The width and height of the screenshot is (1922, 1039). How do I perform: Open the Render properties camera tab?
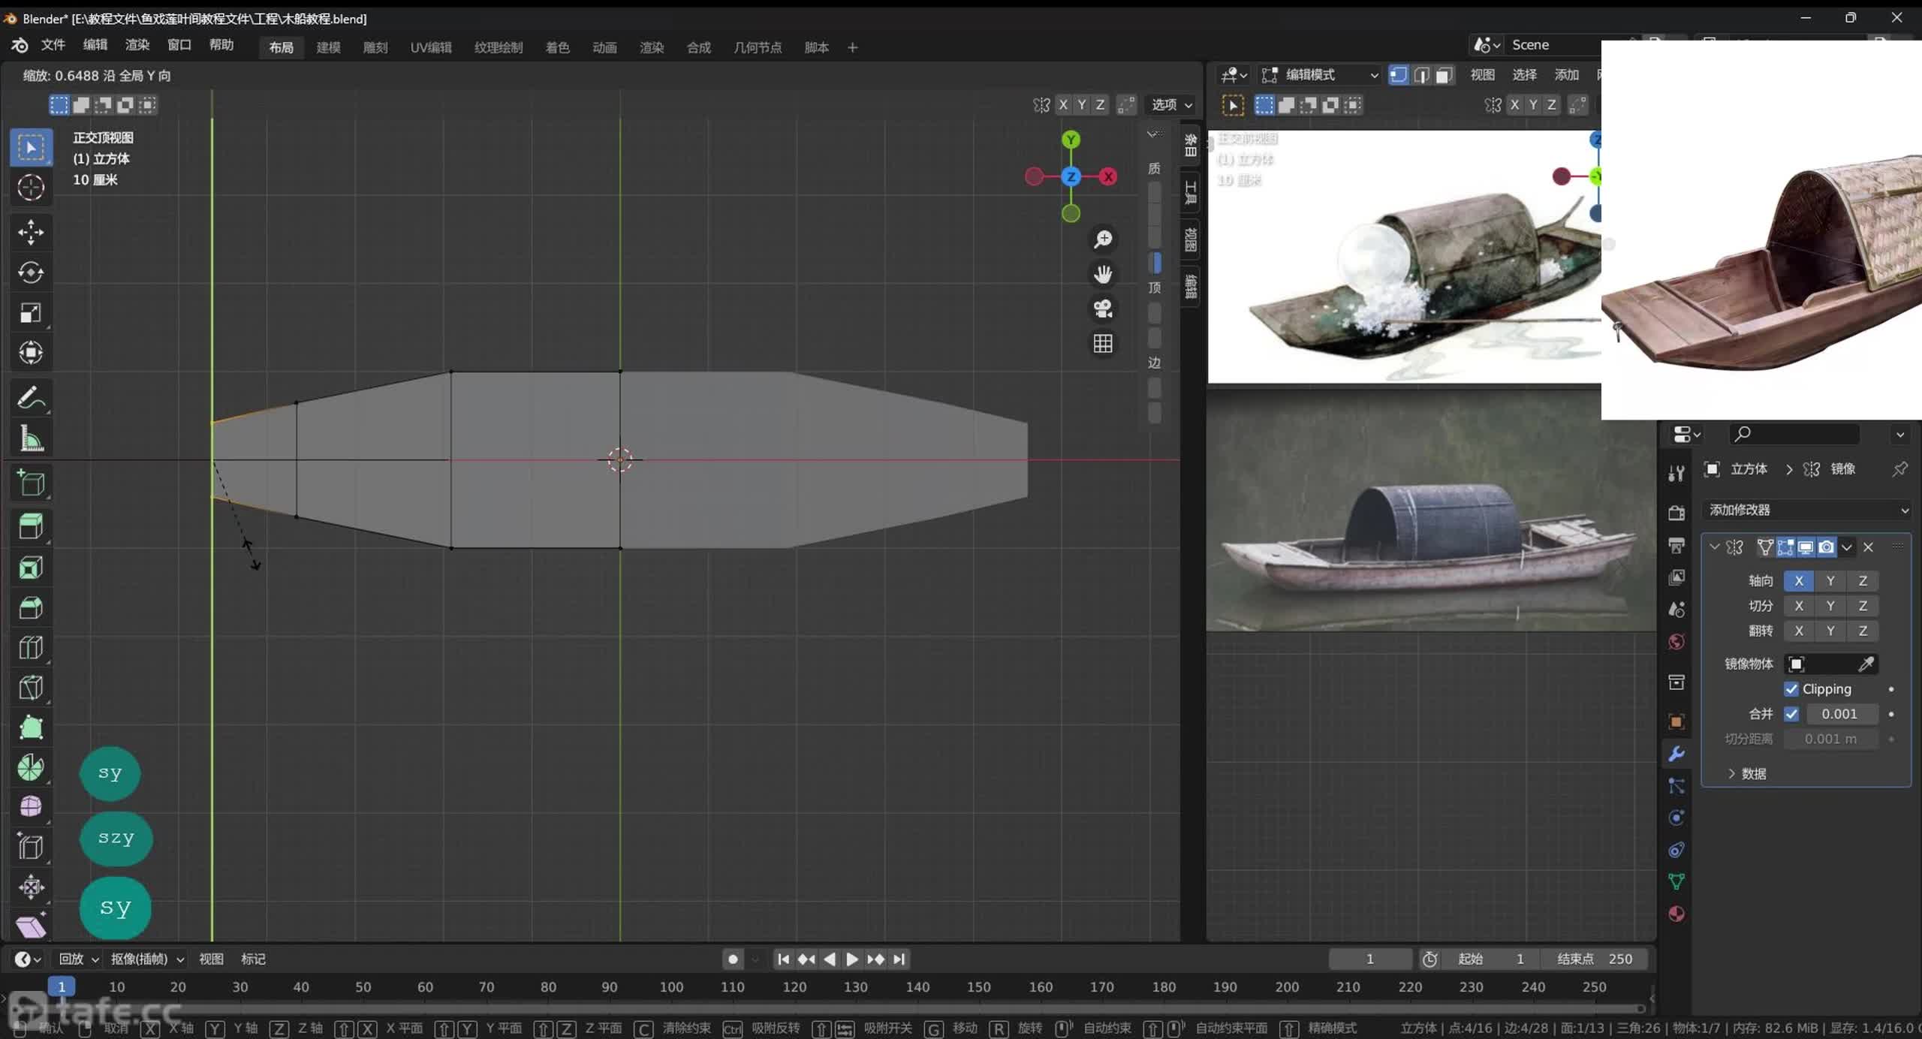[x=1676, y=513]
